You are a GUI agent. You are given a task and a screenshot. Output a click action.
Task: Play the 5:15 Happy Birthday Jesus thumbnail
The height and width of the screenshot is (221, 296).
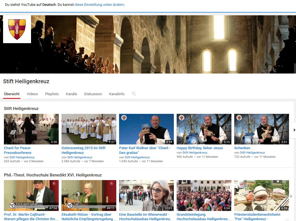pyautogui.click(x=204, y=129)
